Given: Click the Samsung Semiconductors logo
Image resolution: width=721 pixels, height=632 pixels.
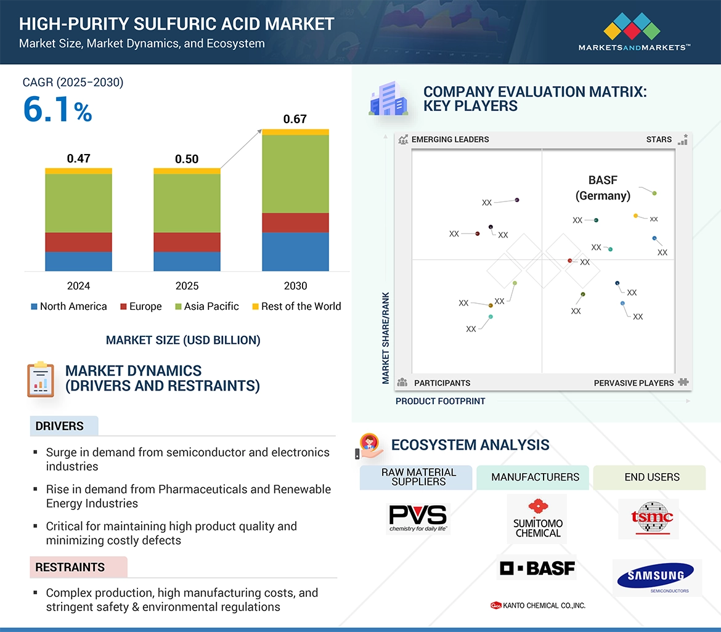Looking at the screenshot, I should pyautogui.click(x=656, y=578).
